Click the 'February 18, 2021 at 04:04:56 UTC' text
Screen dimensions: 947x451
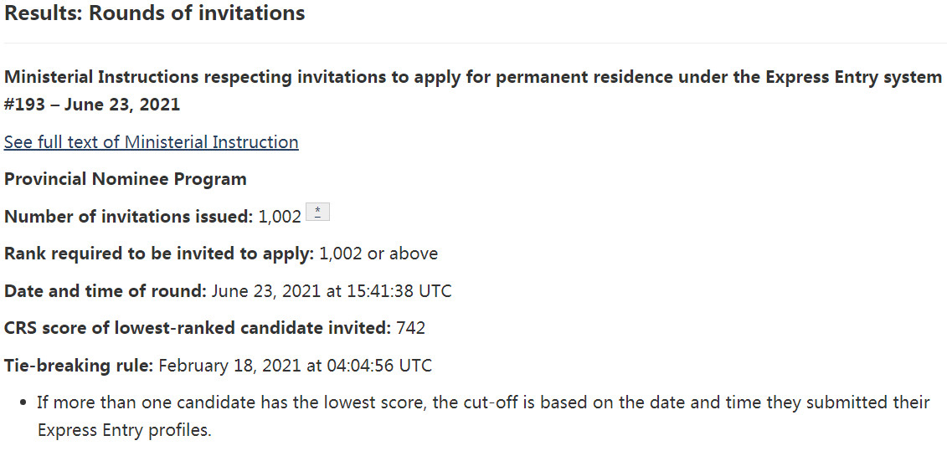[295, 366]
